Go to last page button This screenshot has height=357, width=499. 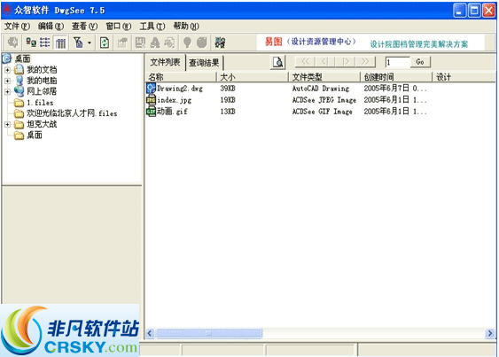(x=365, y=62)
